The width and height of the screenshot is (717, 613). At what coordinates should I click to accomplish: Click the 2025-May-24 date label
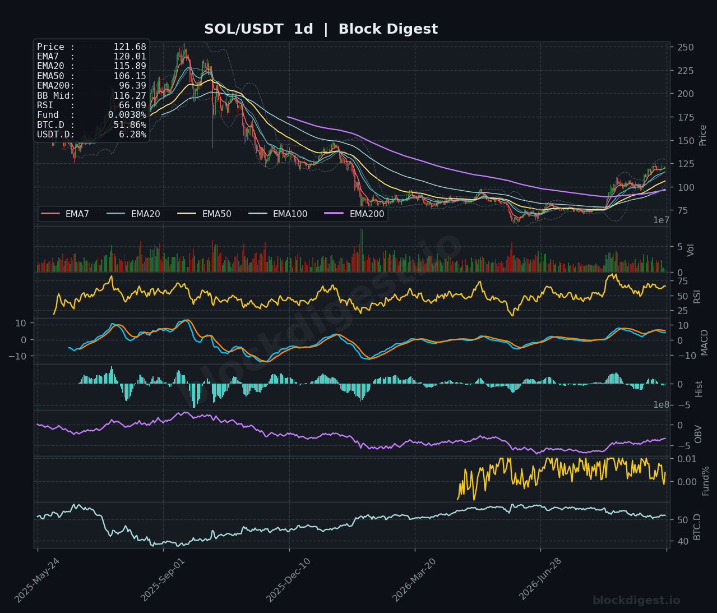point(37,580)
